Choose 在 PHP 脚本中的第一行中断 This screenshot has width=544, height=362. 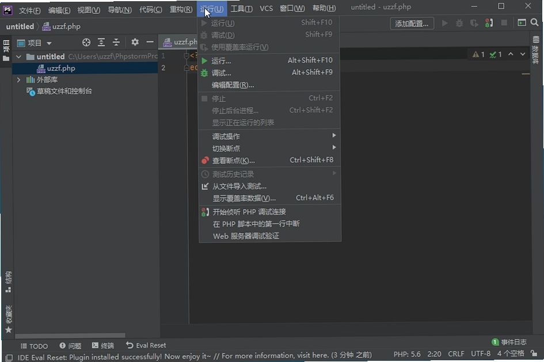pyautogui.click(x=269, y=224)
